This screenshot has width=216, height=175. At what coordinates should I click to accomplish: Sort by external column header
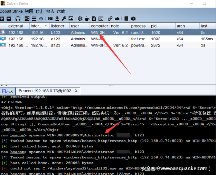click(x=18, y=26)
